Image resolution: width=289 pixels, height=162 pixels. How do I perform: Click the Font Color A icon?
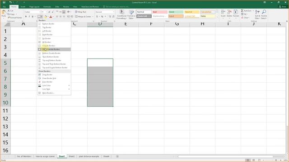(x=51, y=17)
